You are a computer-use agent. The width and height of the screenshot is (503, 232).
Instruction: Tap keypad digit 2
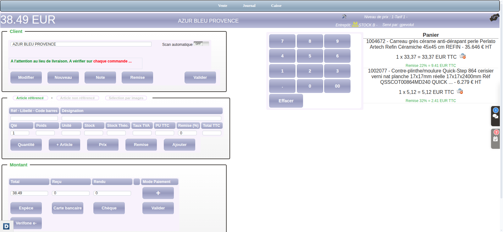tap(310, 71)
